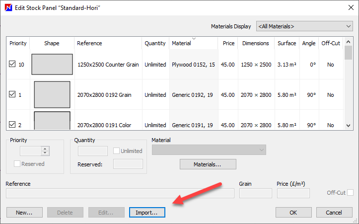Toggle the Off-Cut checkbox

click(350, 192)
